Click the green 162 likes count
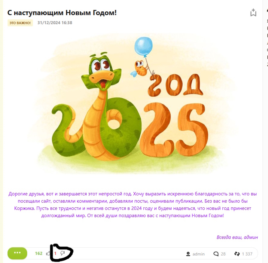 pyautogui.click(x=39, y=253)
